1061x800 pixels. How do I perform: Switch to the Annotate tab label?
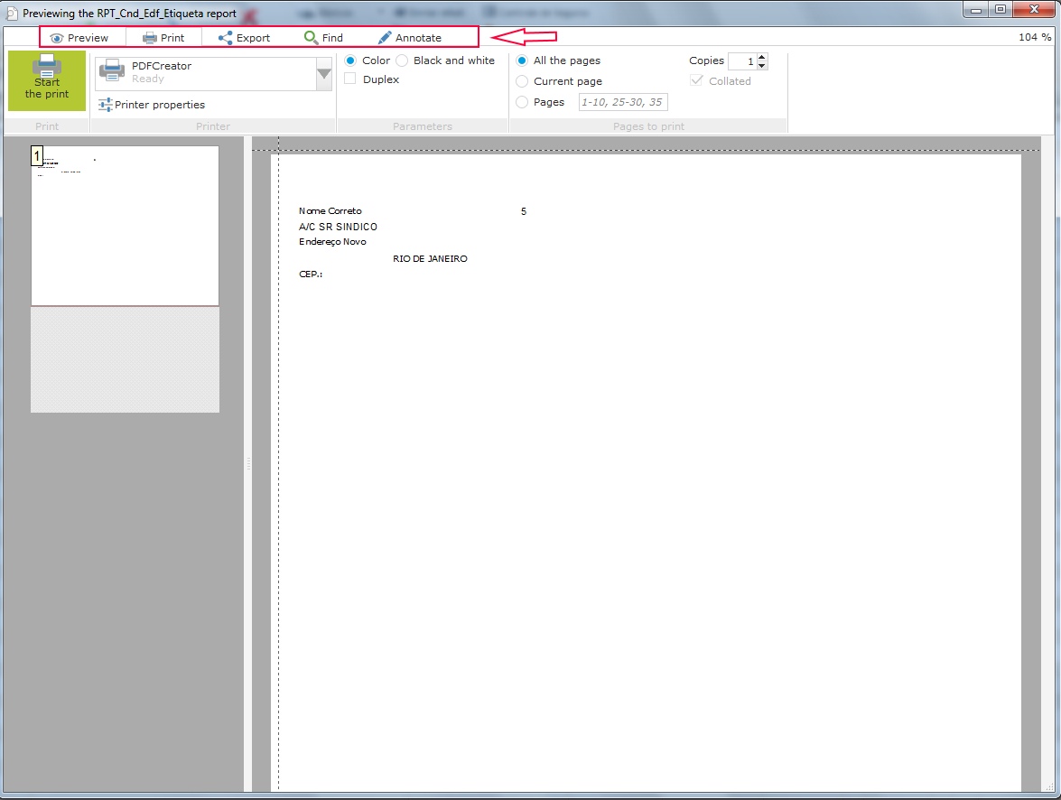click(418, 38)
